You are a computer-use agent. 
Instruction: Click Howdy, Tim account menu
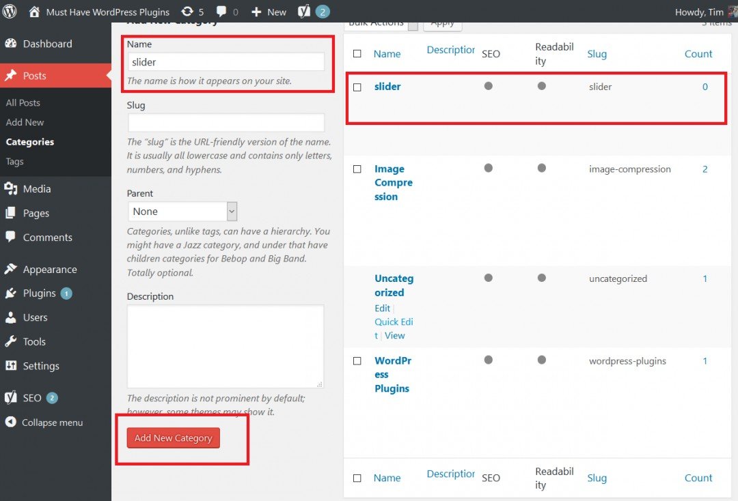pyautogui.click(x=699, y=12)
